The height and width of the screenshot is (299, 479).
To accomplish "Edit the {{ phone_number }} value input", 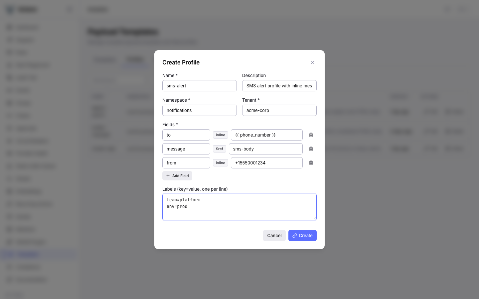I will click(266, 135).
